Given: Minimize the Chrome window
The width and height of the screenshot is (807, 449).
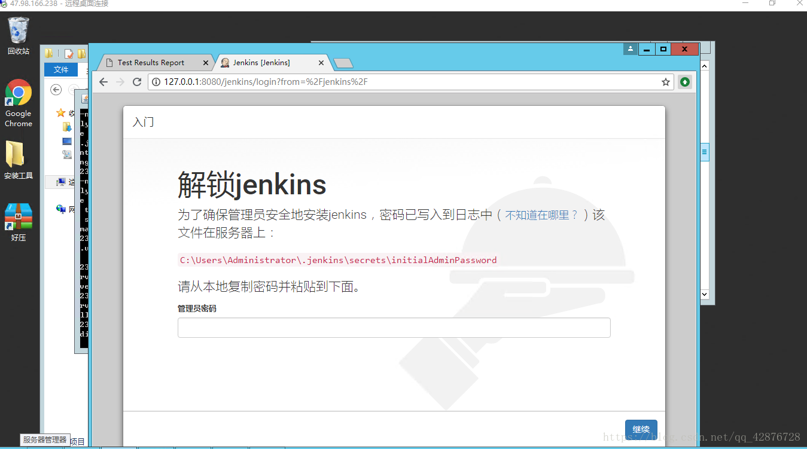Looking at the screenshot, I should [647, 49].
